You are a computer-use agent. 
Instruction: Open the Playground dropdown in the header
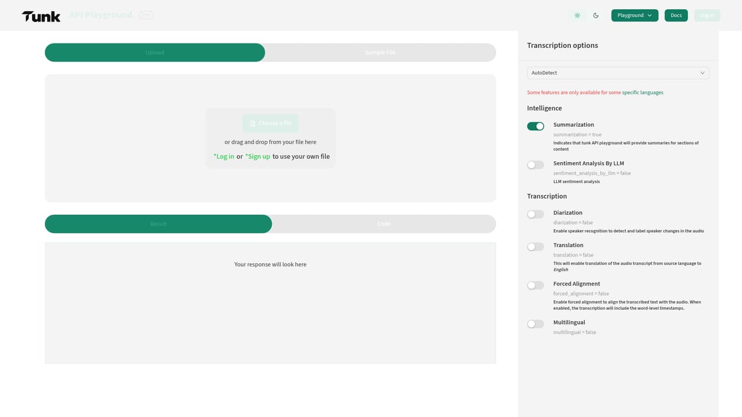[x=635, y=16]
